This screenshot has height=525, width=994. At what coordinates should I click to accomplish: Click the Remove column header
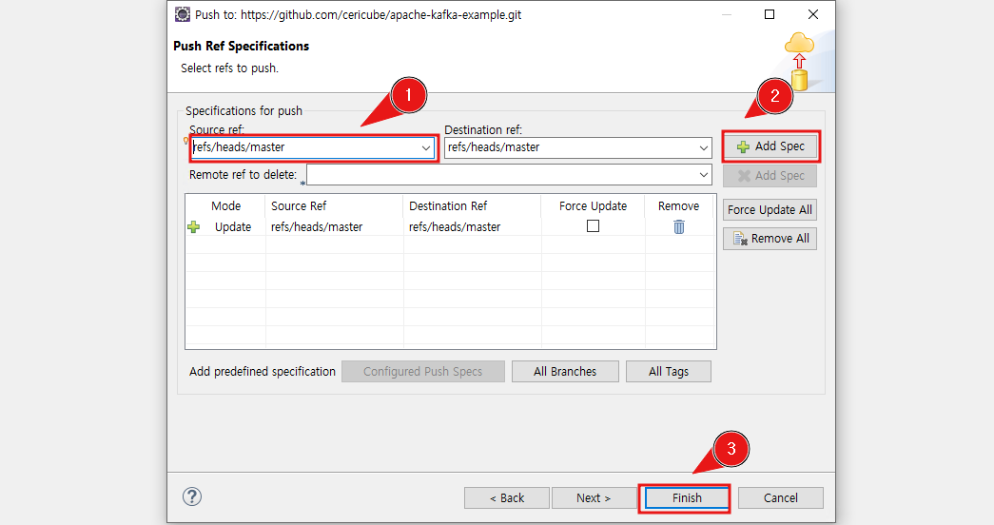tap(678, 206)
